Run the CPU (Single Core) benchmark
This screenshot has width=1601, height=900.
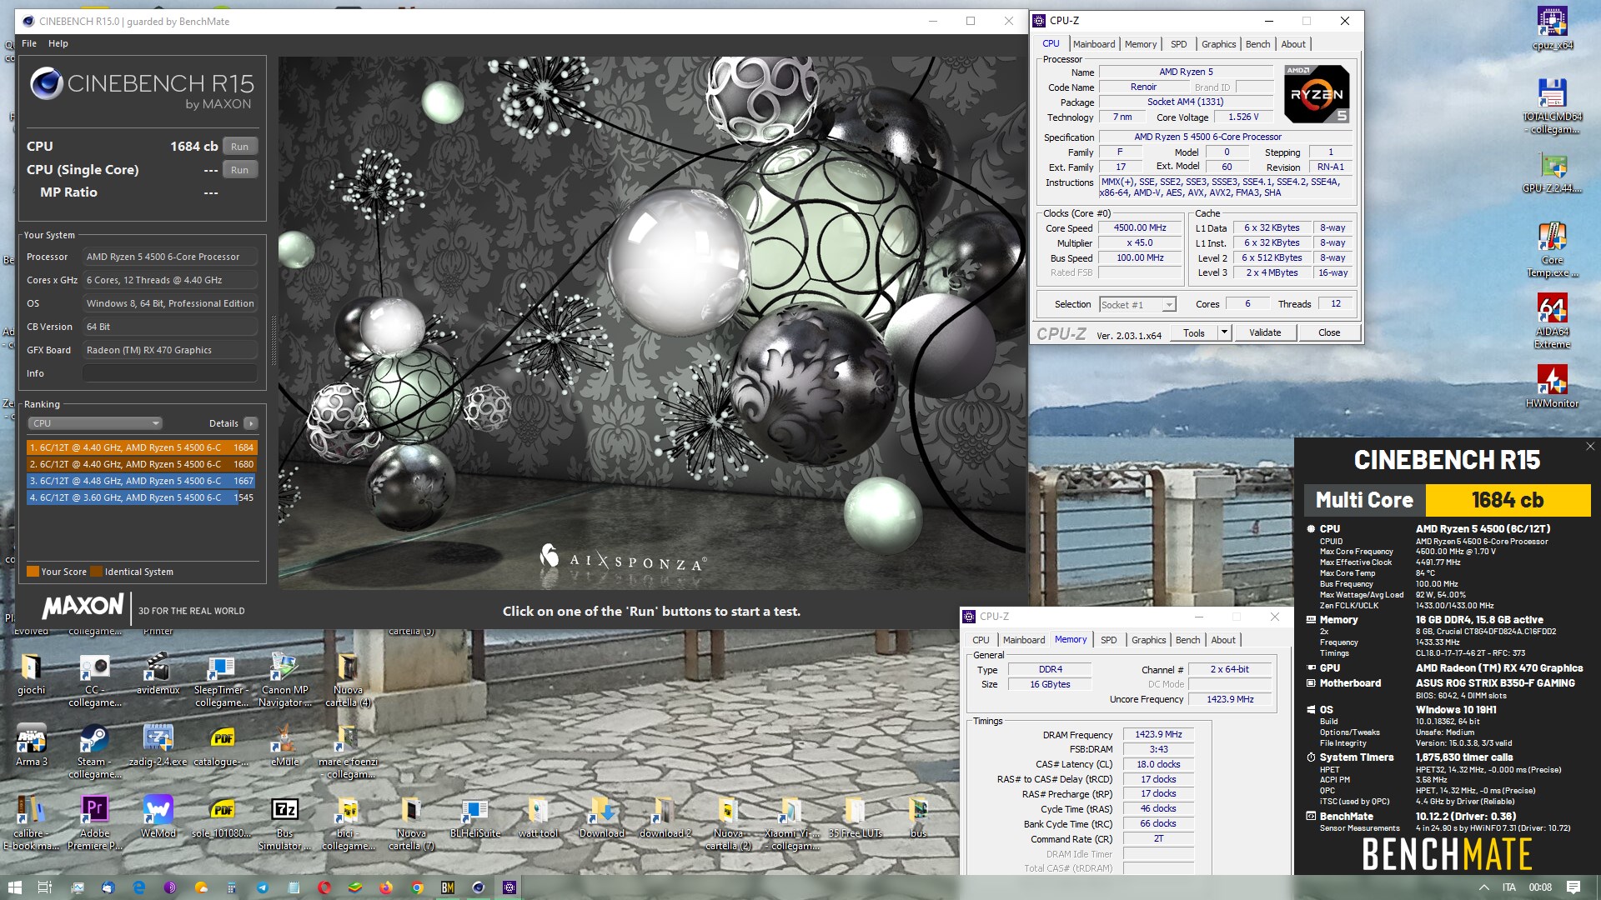point(239,170)
